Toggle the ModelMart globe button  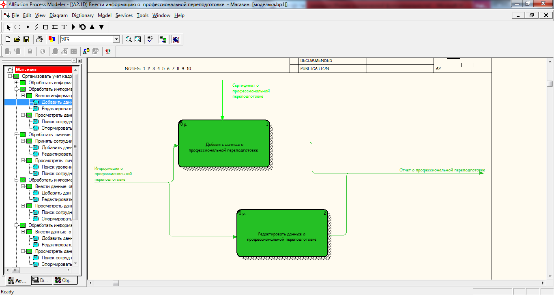pos(176,39)
